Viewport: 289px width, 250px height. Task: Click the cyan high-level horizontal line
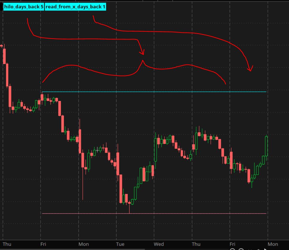(x=154, y=92)
